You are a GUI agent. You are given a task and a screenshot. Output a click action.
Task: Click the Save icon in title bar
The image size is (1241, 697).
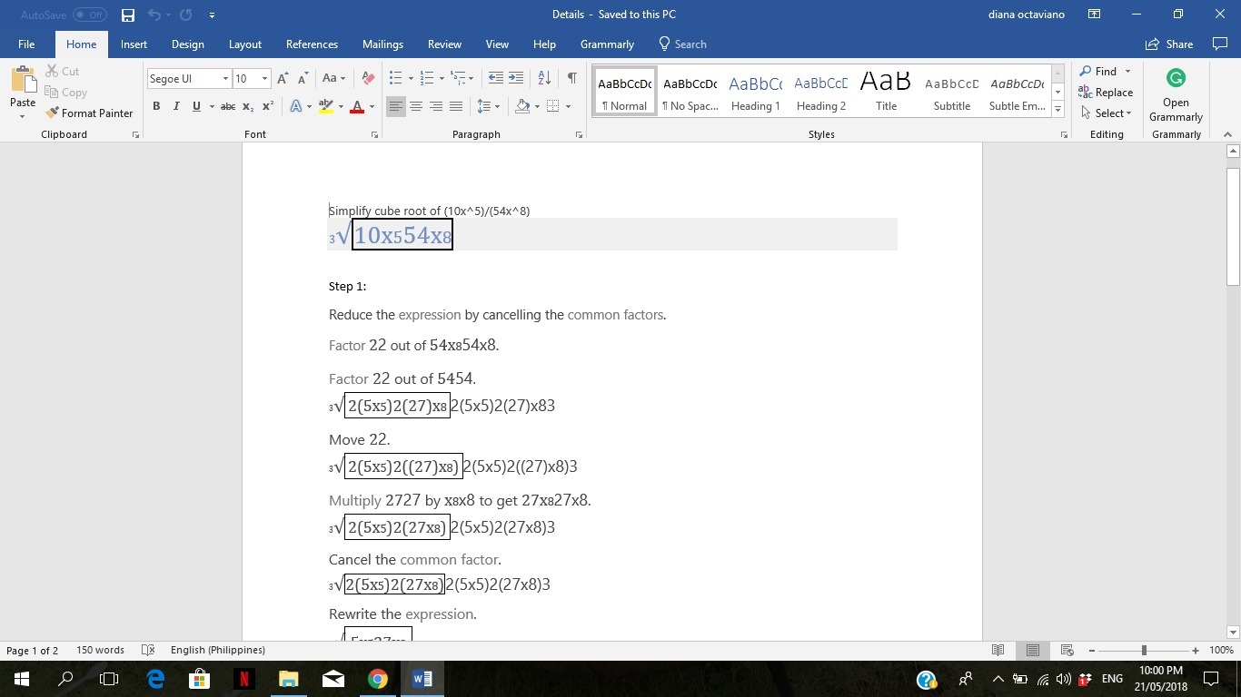pyautogui.click(x=128, y=15)
